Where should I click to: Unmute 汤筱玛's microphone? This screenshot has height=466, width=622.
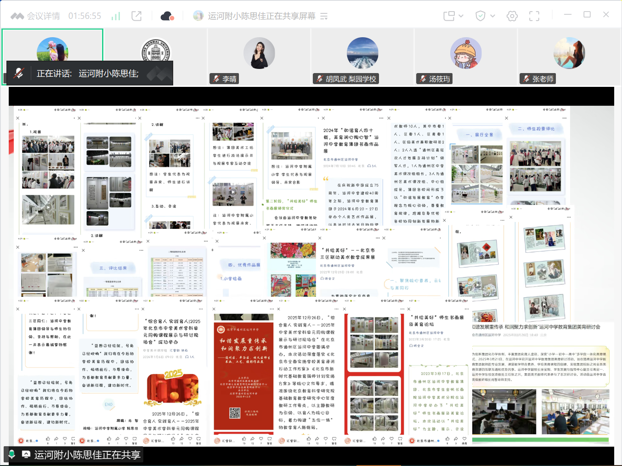(x=422, y=78)
